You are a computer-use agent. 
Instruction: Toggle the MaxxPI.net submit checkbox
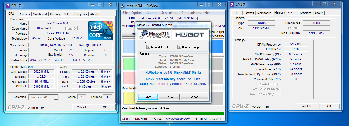[148, 47]
